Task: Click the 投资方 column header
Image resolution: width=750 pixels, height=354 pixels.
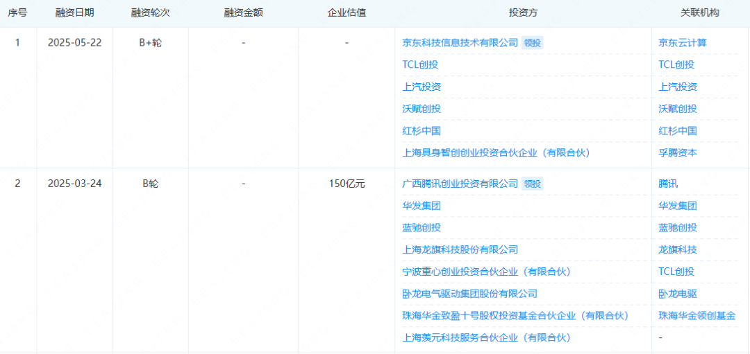Action: pyautogui.click(x=524, y=13)
